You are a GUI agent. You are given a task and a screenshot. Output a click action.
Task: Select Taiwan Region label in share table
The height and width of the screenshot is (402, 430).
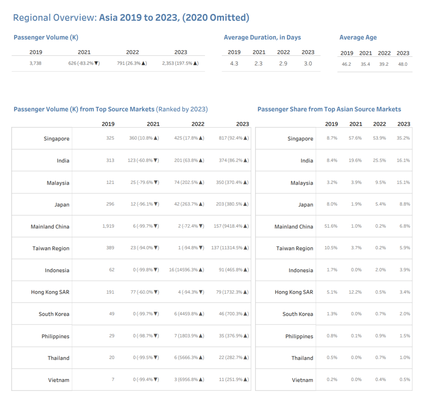(x=295, y=248)
